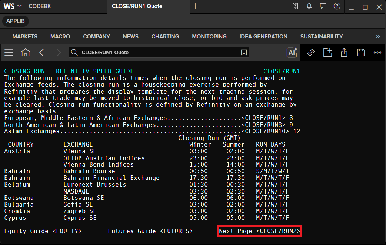
Task: Select the Bahrain Bourse row
Action: [x=147, y=171]
